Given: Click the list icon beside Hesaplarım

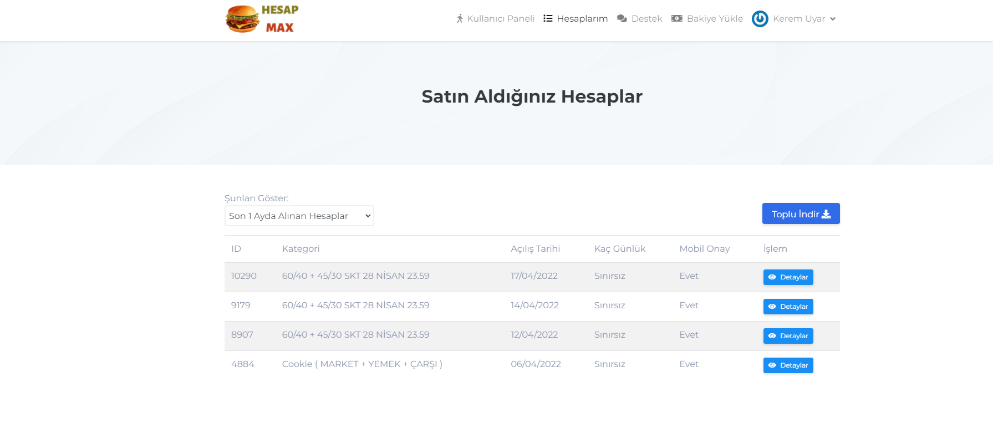Looking at the screenshot, I should click(x=548, y=19).
